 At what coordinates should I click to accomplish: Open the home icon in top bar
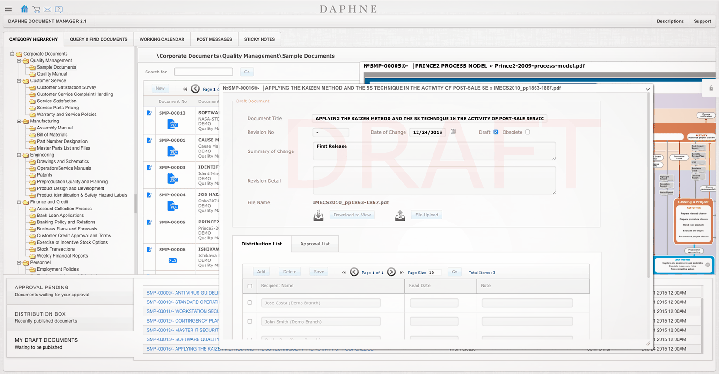coord(24,9)
